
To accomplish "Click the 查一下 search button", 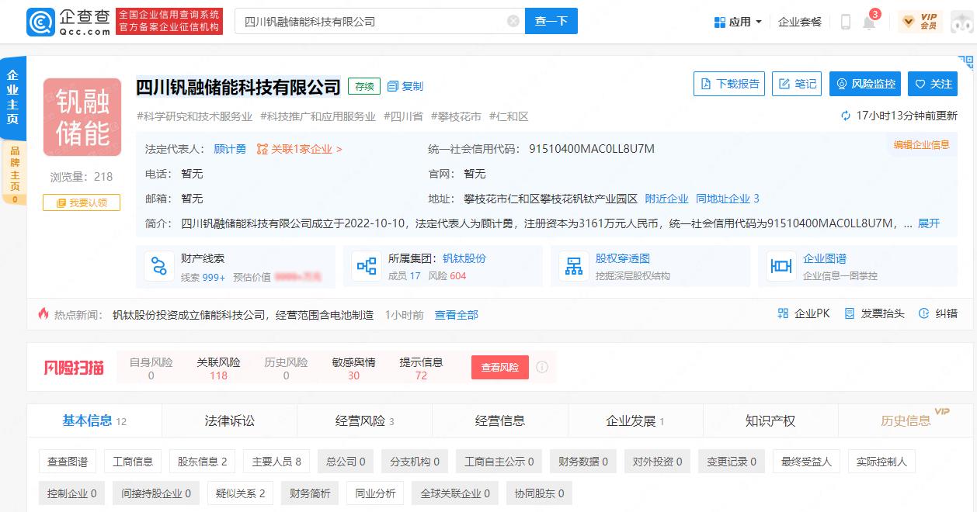I will (551, 22).
